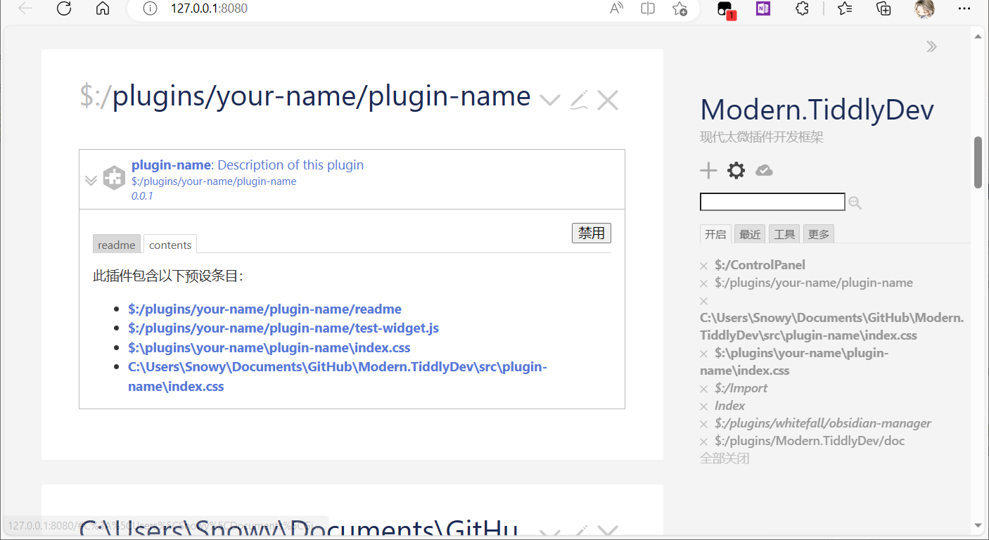Open more actions chevron for plugin-name tiddler

pos(549,100)
